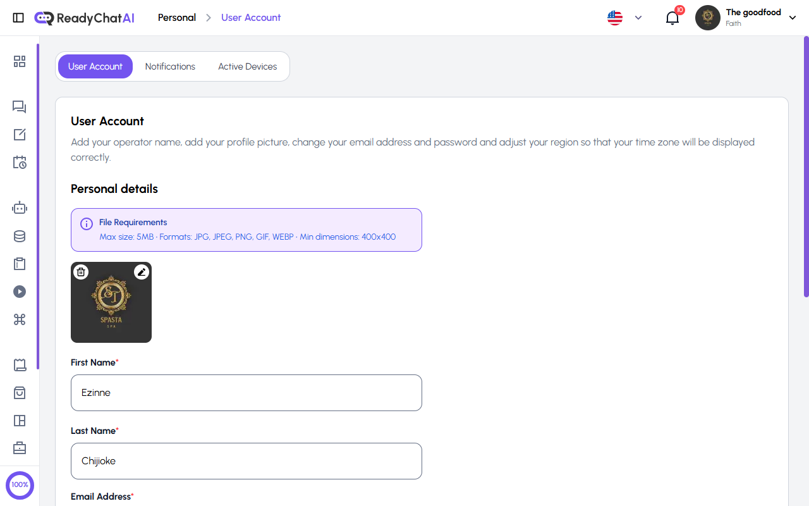This screenshot has height=506, width=809.
Task: Open the language flag dropdown
Action: pos(624,18)
